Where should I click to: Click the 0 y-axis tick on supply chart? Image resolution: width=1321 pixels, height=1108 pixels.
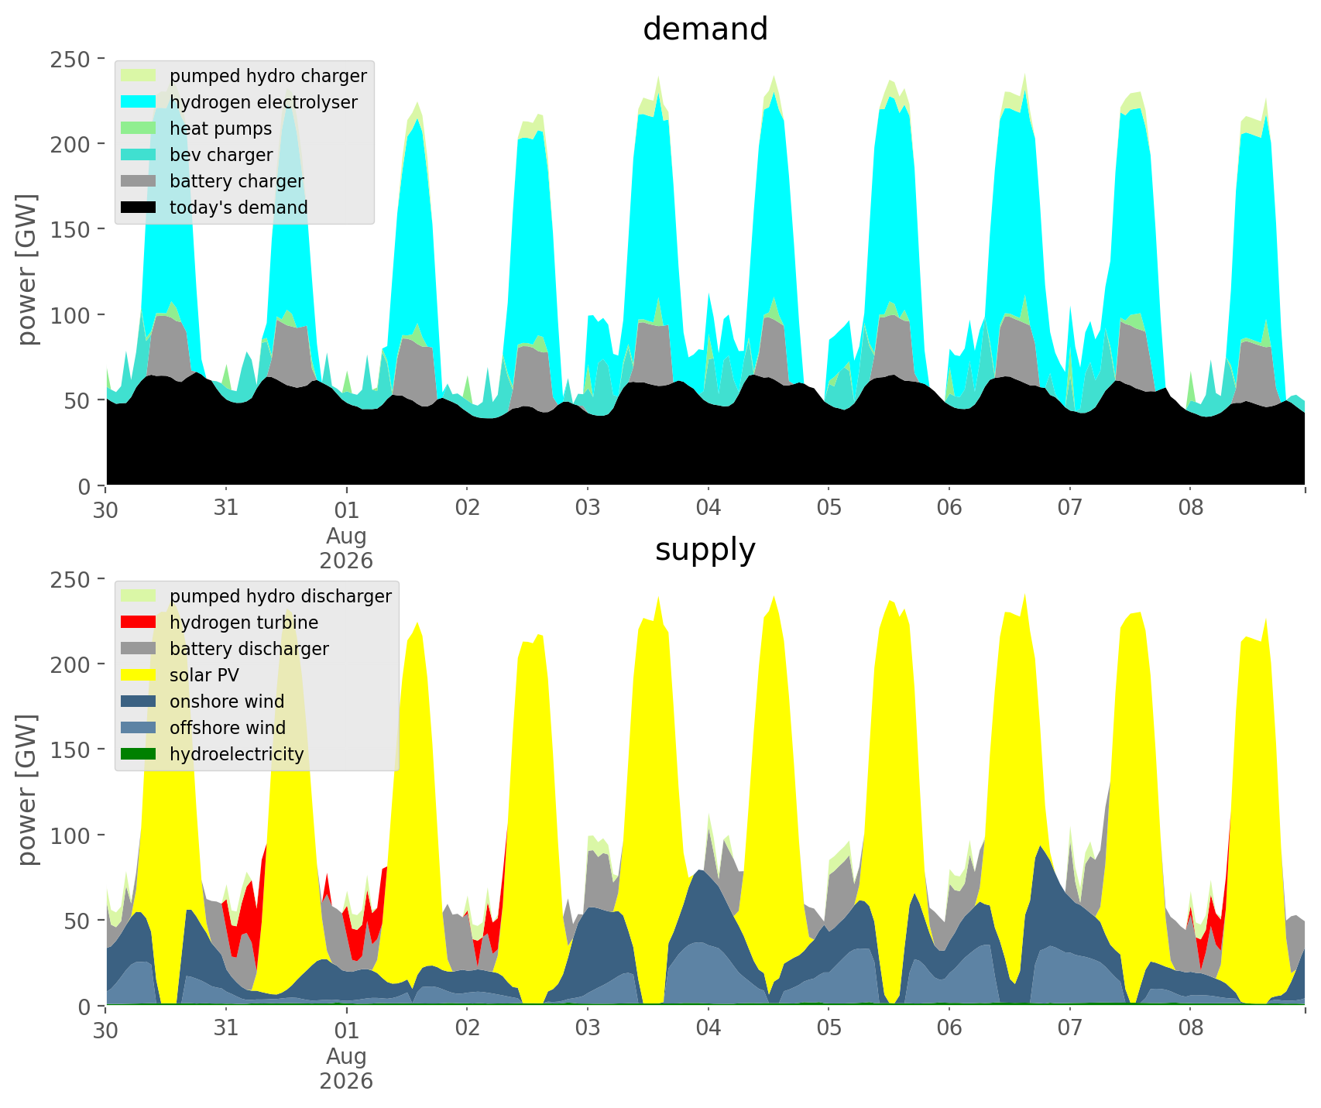point(84,1007)
